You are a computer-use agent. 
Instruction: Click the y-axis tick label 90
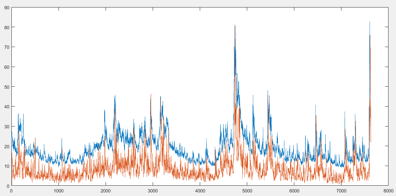click(x=7, y=7)
